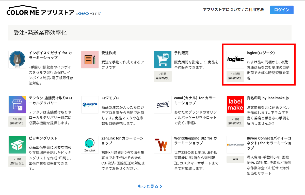The height and width of the screenshot is (195, 305).
Task: Click logiec description starting おまけ品の同梱から
Action: (268, 70)
